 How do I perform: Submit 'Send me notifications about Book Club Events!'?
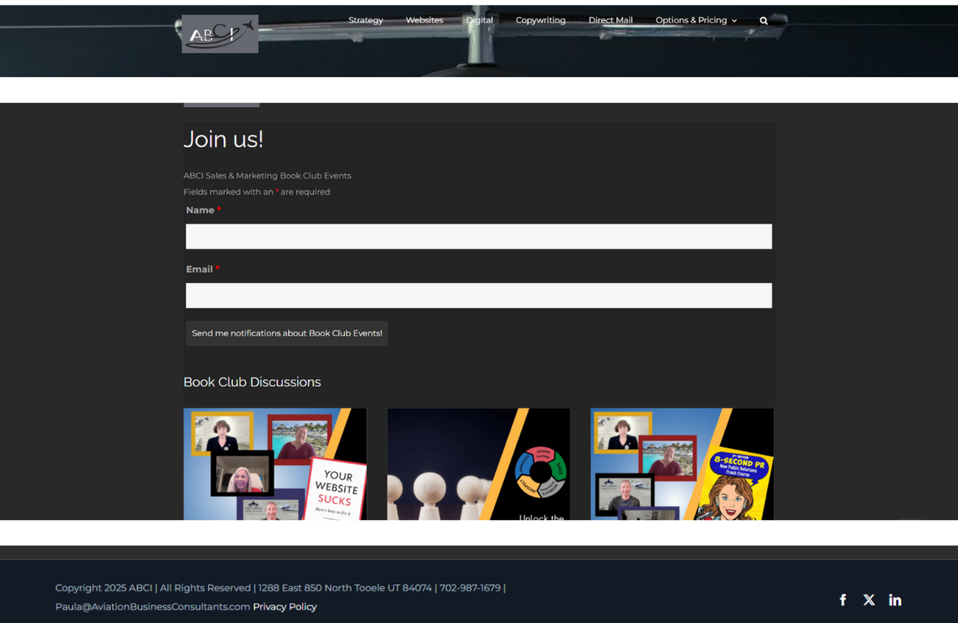[287, 333]
